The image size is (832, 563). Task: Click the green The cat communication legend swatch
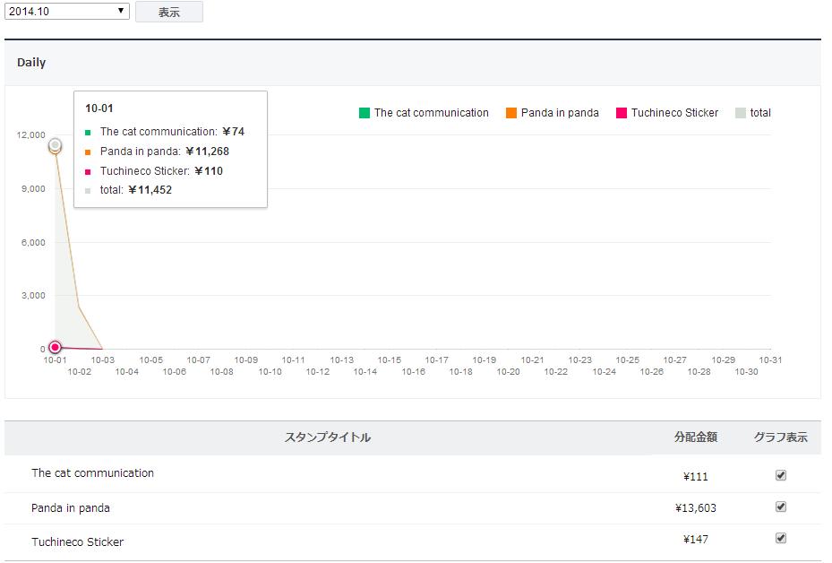tap(365, 113)
